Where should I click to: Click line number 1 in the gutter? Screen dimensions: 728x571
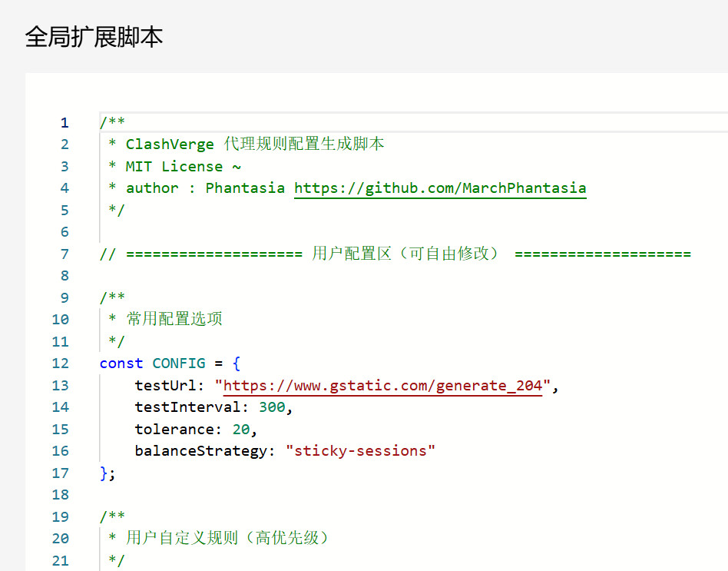coord(65,123)
